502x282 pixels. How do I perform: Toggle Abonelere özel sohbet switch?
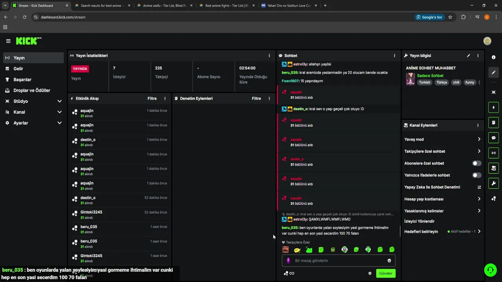477,163
